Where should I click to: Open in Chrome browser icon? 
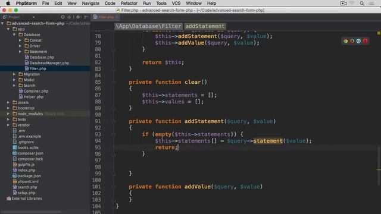click(x=345, y=41)
